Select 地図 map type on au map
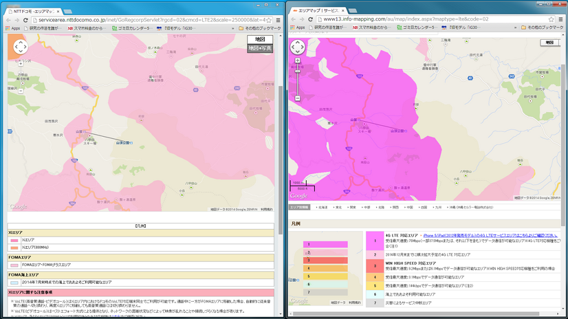The width and height of the screenshot is (568, 319). point(549,43)
